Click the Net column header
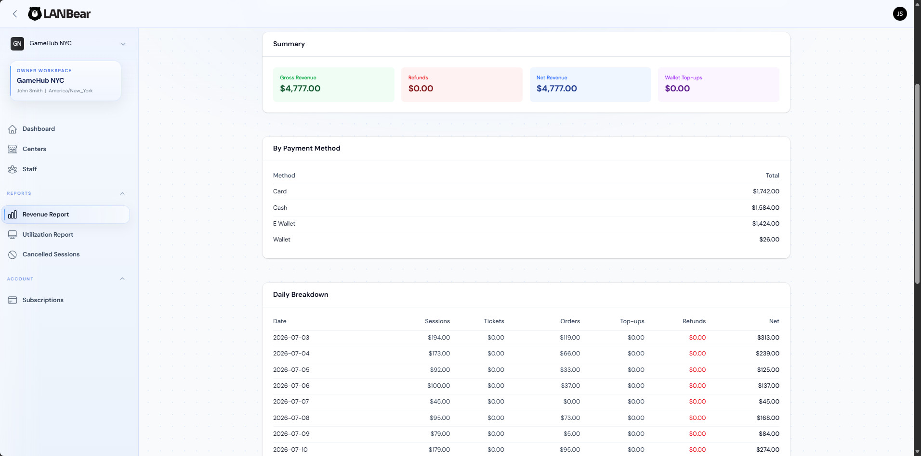This screenshot has width=921, height=456. click(x=774, y=321)
